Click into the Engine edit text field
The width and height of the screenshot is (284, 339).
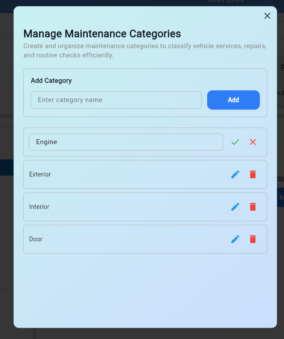point(126,142)
